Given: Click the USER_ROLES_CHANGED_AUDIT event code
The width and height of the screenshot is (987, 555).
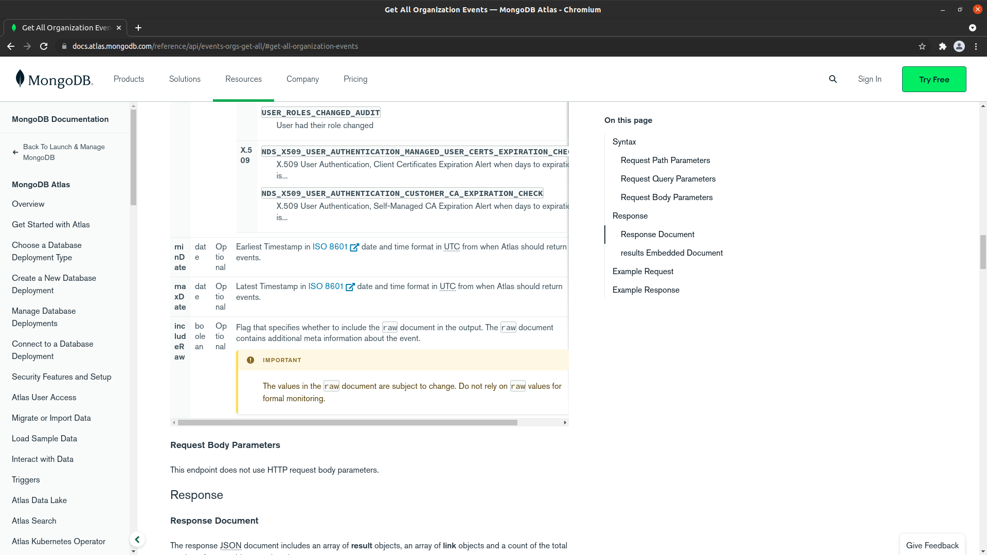Looking at the screenshot, I should point(321,113).
